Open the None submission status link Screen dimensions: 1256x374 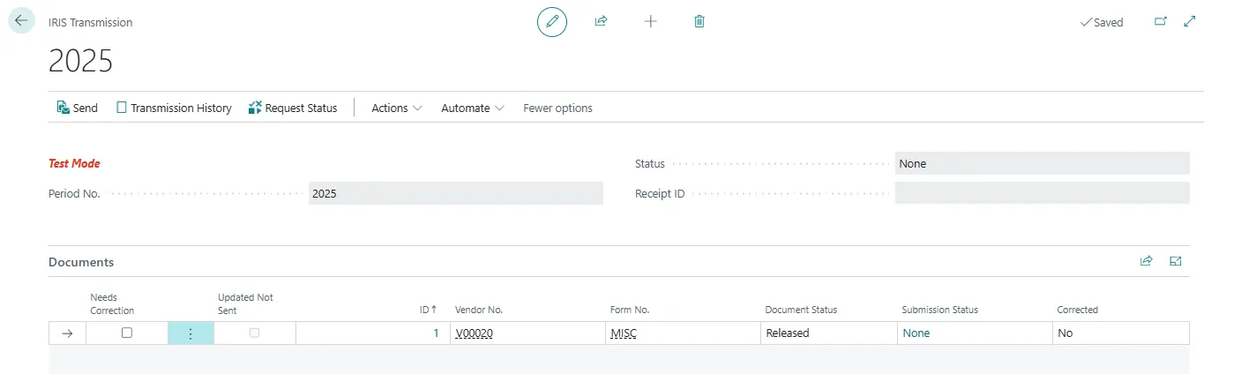coord(916,333)
